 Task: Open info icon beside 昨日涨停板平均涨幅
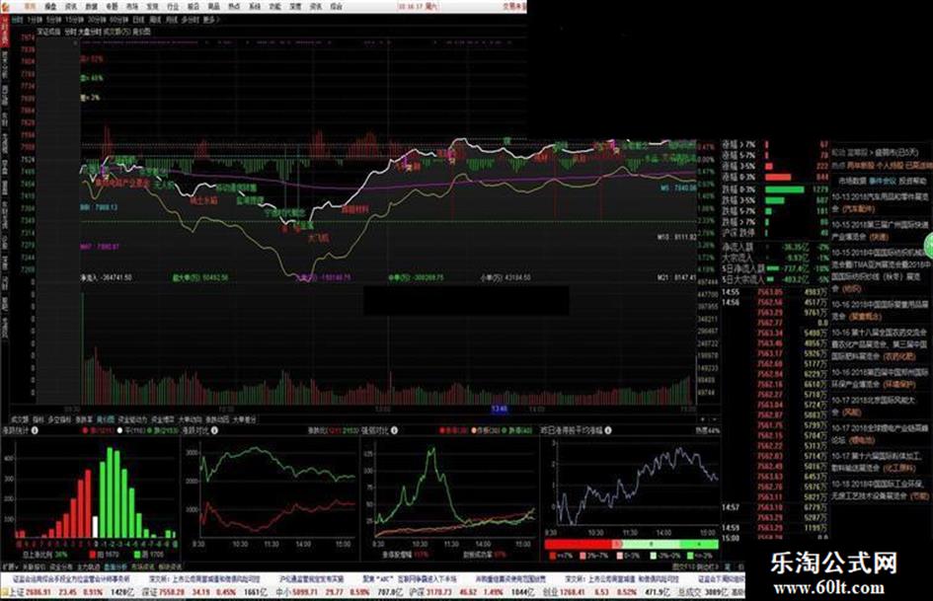[x=608, y=430]
